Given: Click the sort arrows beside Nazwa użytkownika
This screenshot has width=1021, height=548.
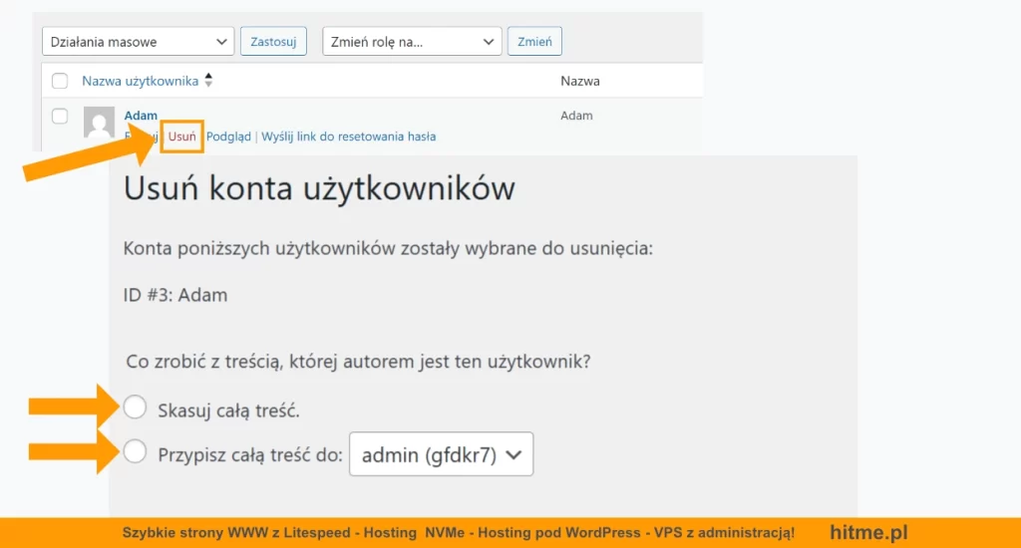Looking at the screenshot, I should (x=208, y=81).
